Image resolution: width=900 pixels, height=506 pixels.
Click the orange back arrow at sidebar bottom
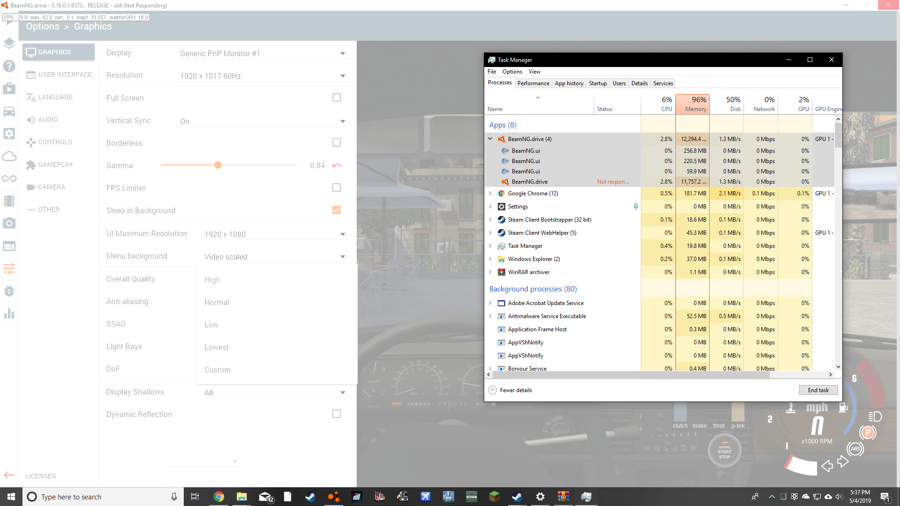coord(9,475)
